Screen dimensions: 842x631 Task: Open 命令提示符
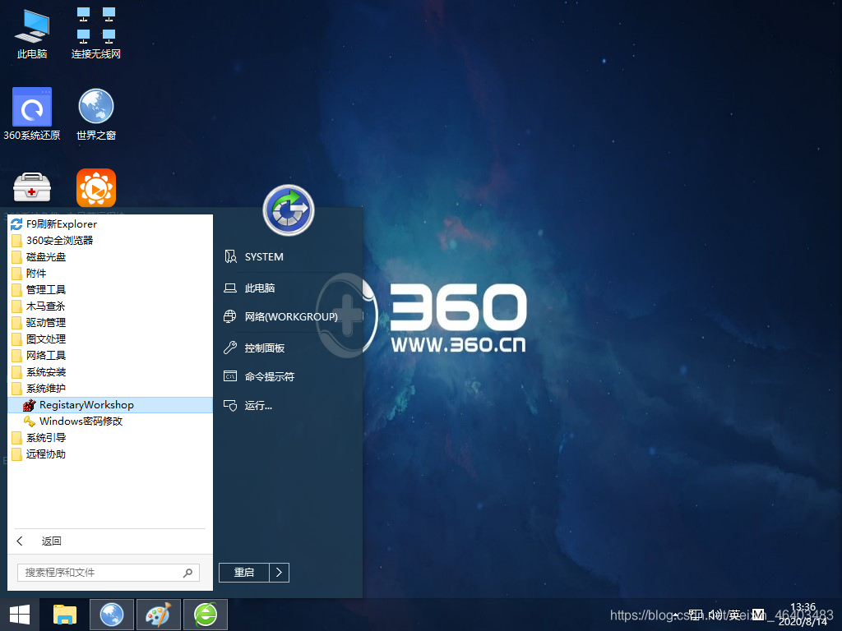click(261, 376)
